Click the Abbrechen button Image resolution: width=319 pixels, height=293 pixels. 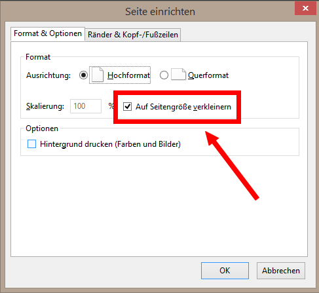(281, 271)
